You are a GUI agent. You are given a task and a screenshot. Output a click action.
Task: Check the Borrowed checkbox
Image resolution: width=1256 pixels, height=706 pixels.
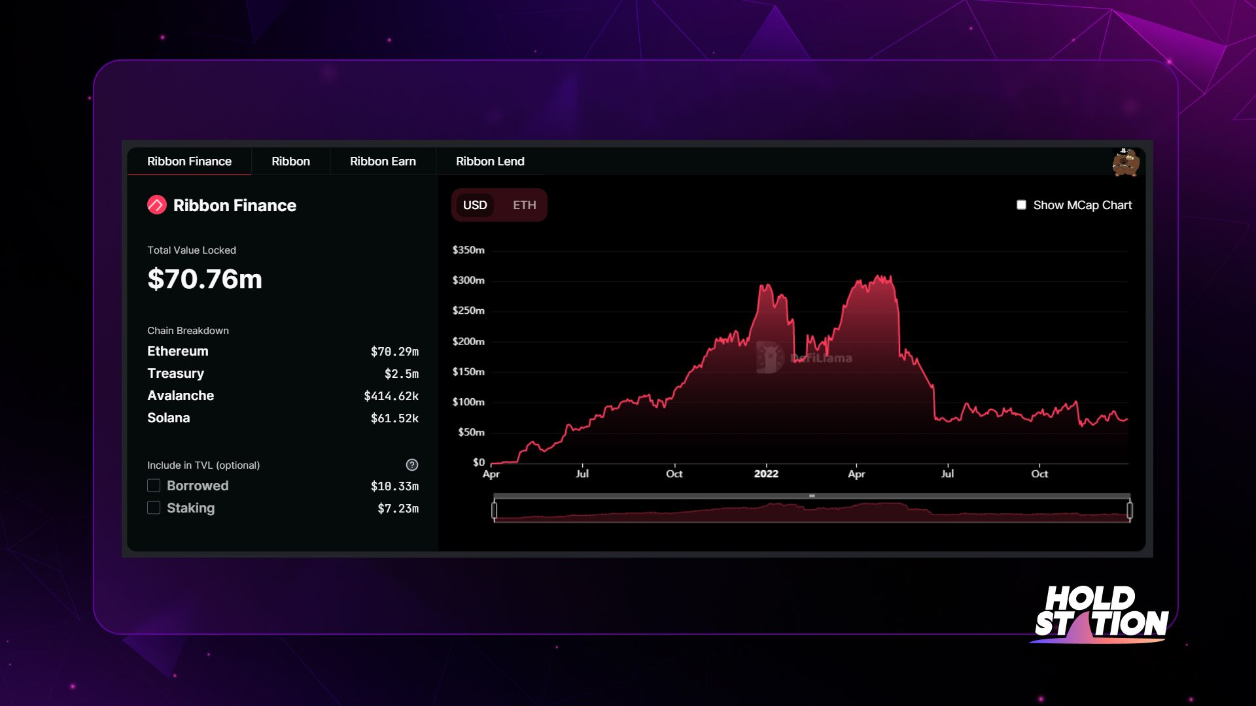point(154,486)
